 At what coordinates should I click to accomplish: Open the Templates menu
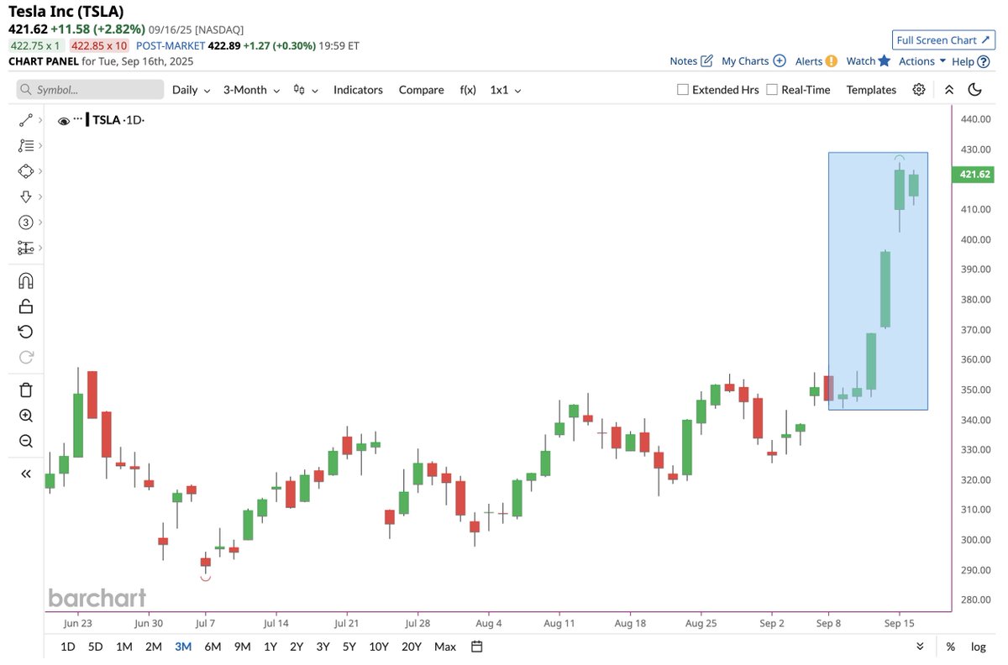pos(871,90)
